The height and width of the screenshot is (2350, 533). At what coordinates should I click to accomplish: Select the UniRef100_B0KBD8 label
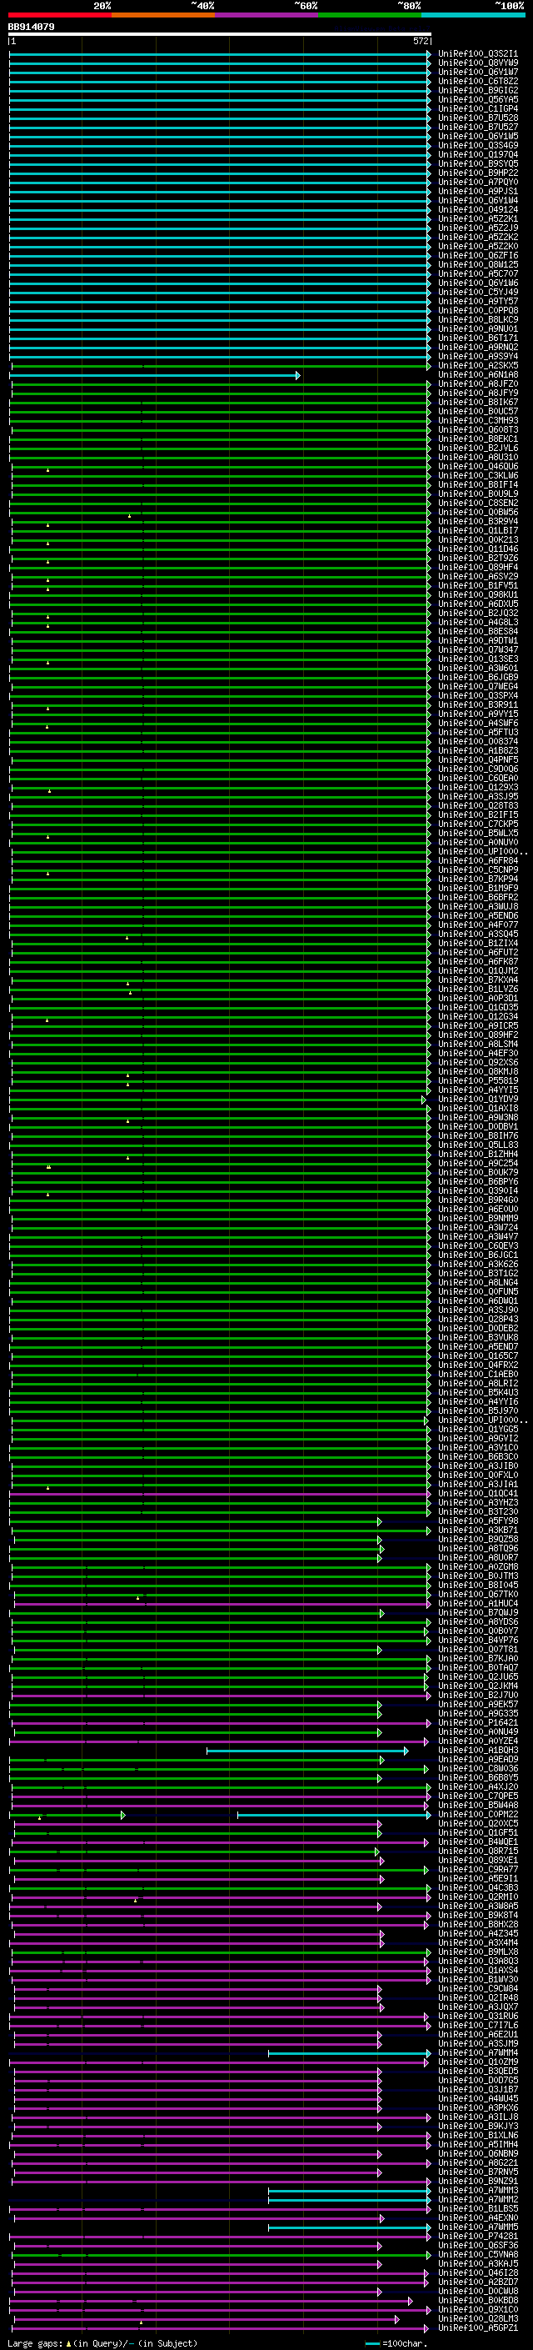click(478, 2300)
